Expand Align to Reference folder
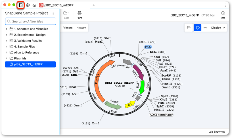The width and height of the screenshot is (232, 138). (x=7, y=52)
